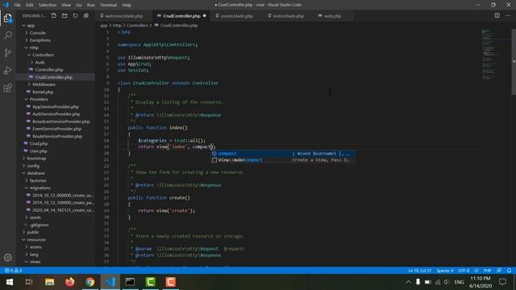Open Crud.php in Explorer

[39, 143]
